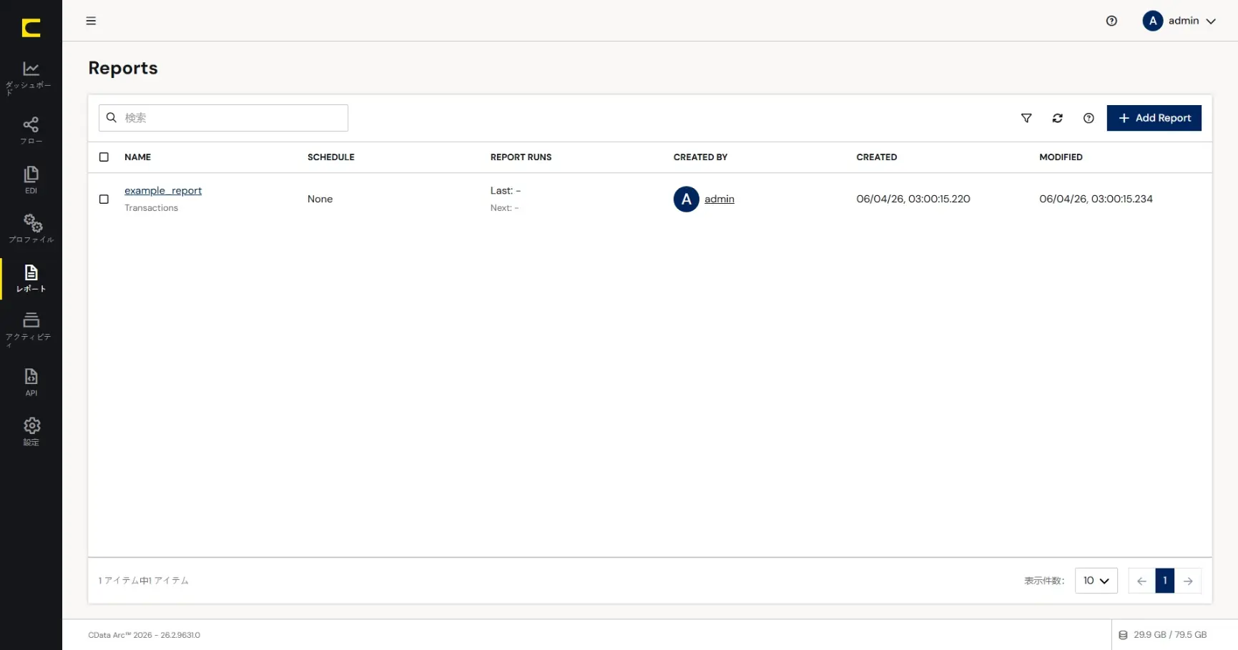Sort by SCHEDULE column header

tap(330, 157)
